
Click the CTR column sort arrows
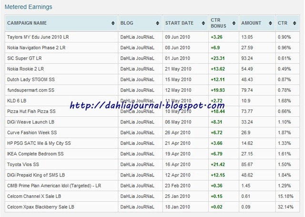(295, 23)
